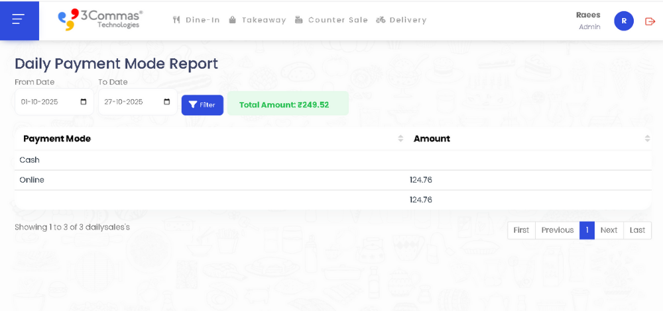Click the logout icon
The width and height of the screenshot is (663, 311).
point(650,21)
